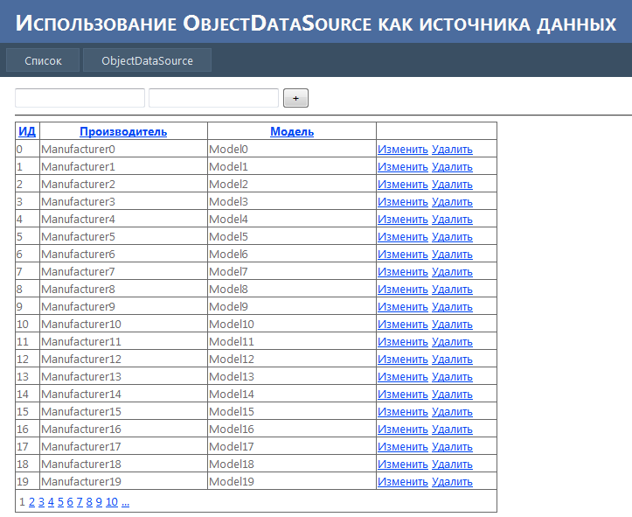Select the Model14 cell
Viewport: 632px width, 517px height.
pyautogui.click(x=292, y=394)
